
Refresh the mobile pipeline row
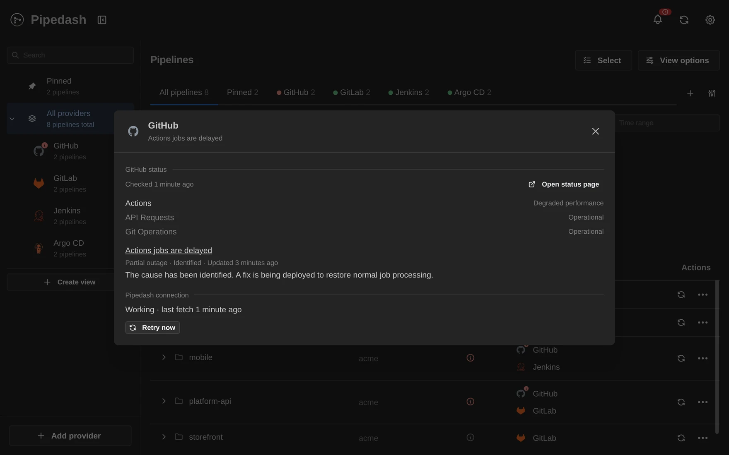point(681,358)
